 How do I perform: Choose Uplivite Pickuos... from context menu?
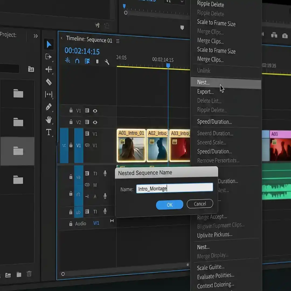point(214,235)
